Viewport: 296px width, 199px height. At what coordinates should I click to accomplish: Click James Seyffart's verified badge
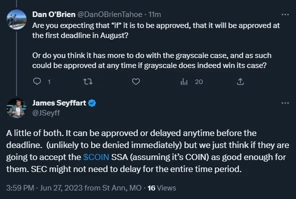[x=92, y=103]
